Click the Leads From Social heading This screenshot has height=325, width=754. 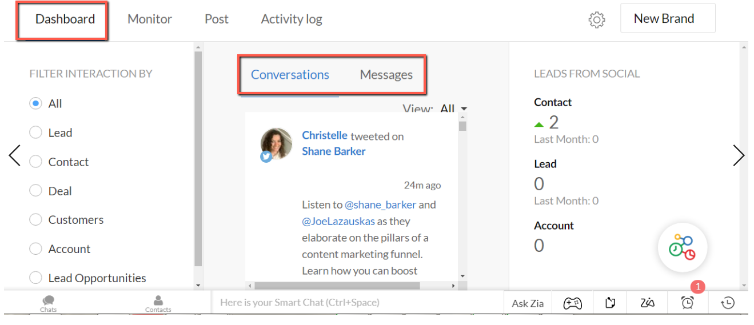(x=587, y=74)
